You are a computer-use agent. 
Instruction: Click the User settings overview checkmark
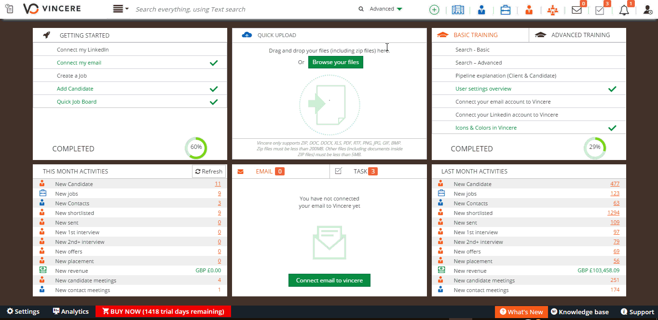click(612, 89)
